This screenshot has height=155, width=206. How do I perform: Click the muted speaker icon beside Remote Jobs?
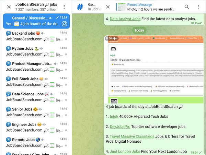pyautogui.click(x=43, y=140)
